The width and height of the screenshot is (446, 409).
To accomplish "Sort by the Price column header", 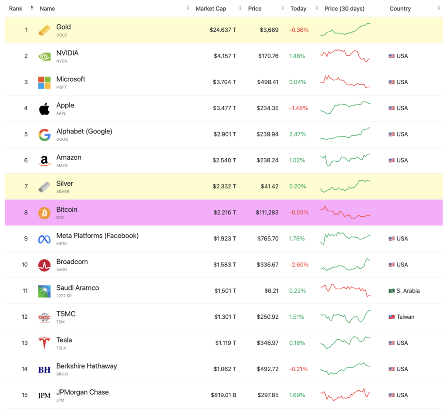I will coord(255,8).
